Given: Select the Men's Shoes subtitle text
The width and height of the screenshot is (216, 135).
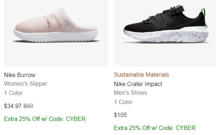Looking at the screenshot, I should pos(131,93).
